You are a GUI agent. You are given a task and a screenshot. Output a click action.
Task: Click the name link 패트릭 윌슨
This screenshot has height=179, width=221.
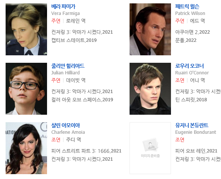187,6
